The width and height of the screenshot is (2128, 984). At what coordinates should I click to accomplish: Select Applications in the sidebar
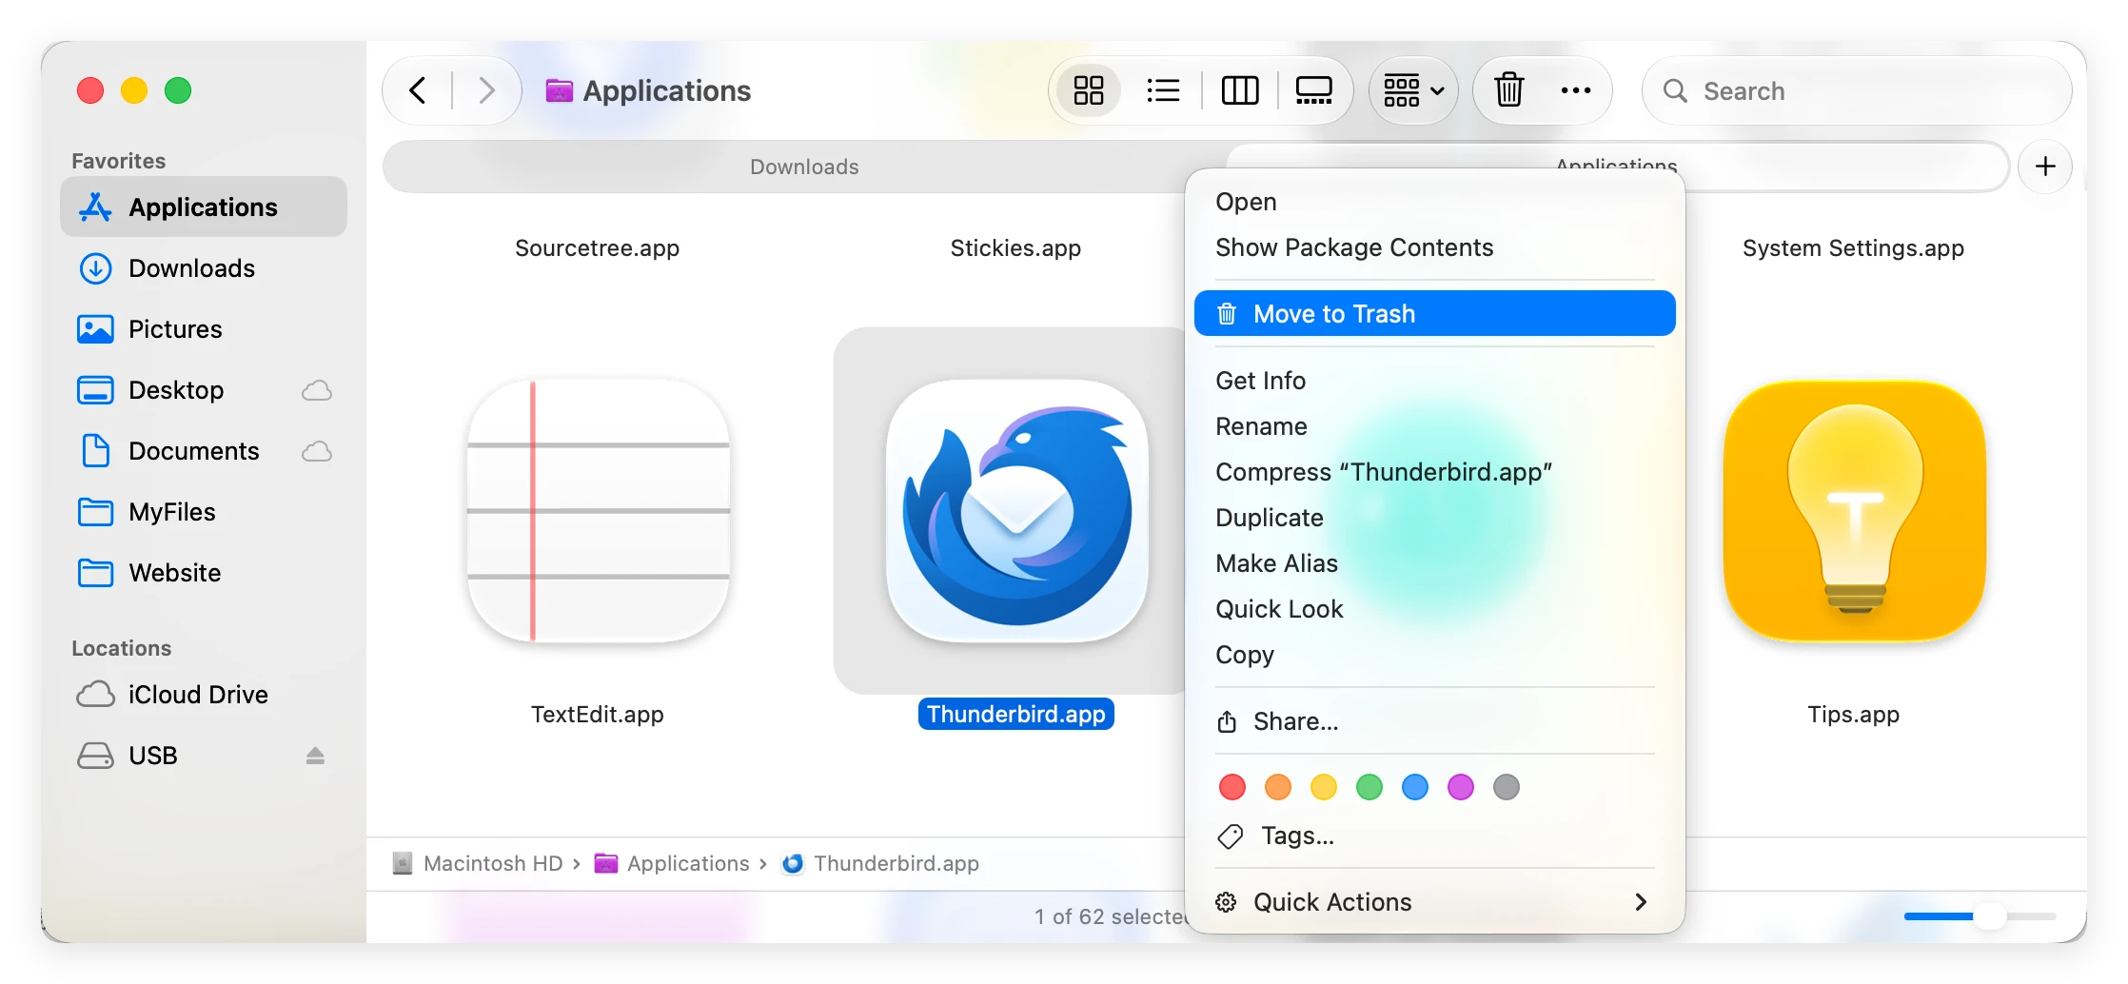[x=204, y=207]
